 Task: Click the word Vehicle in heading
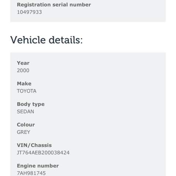point(28,40)
